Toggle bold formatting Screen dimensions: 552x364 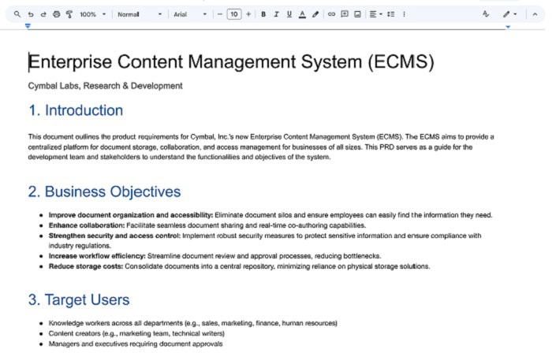tap(263, 14)
